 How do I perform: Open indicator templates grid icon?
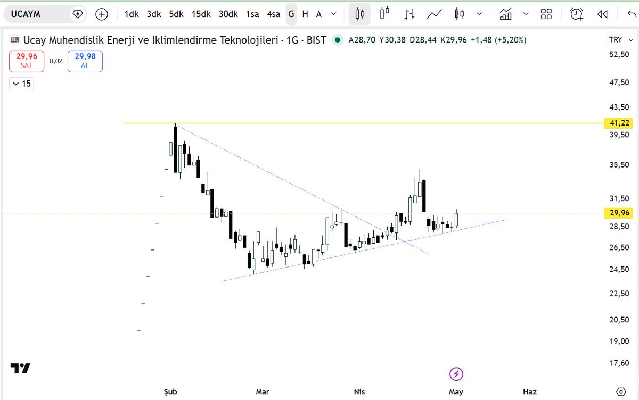click(x=546, y=14)
